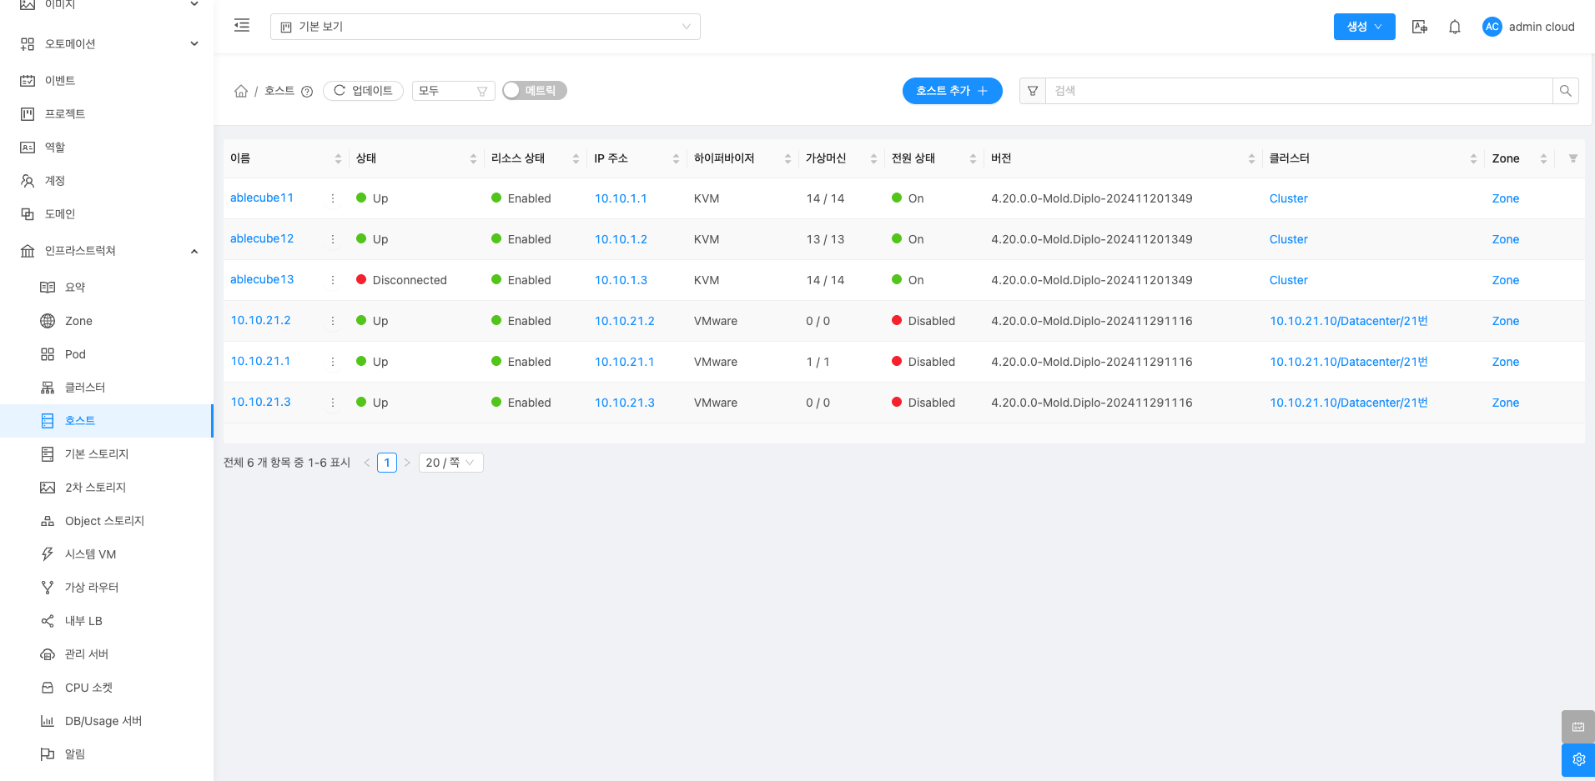1595x781 pixels.
Task: Collapse the sidebar with the menu fold icon
Action: 242,26
